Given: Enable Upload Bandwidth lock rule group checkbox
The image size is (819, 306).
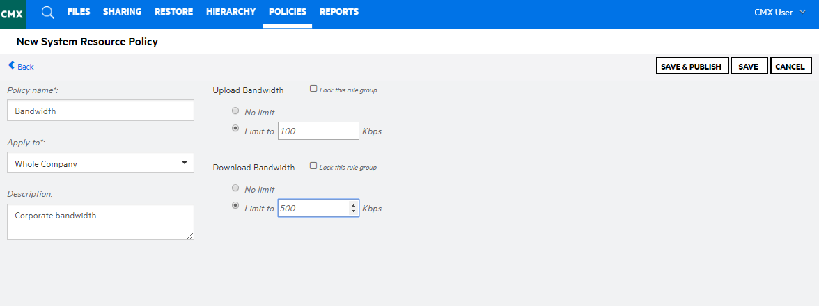Looking at the screenshot, I should pos(313,88).
